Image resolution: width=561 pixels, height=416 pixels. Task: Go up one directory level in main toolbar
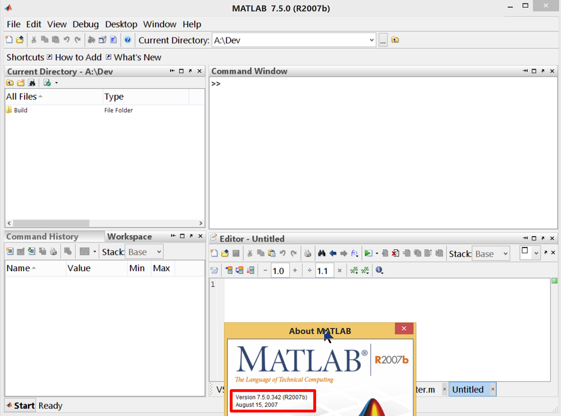[395, 40]
